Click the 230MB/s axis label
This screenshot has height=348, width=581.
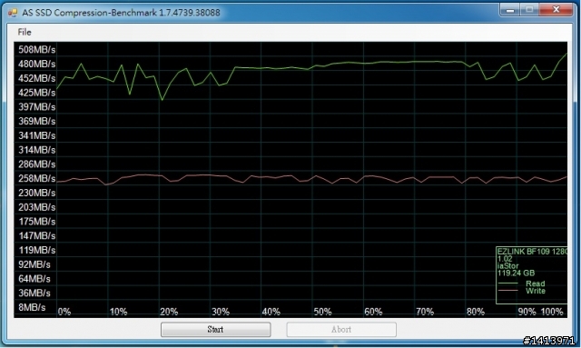click(x=36, y=193)
